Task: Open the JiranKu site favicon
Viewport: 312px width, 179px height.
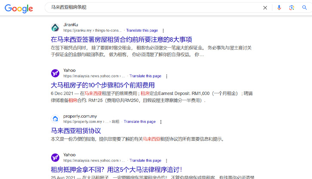Action: coord(55,27)
